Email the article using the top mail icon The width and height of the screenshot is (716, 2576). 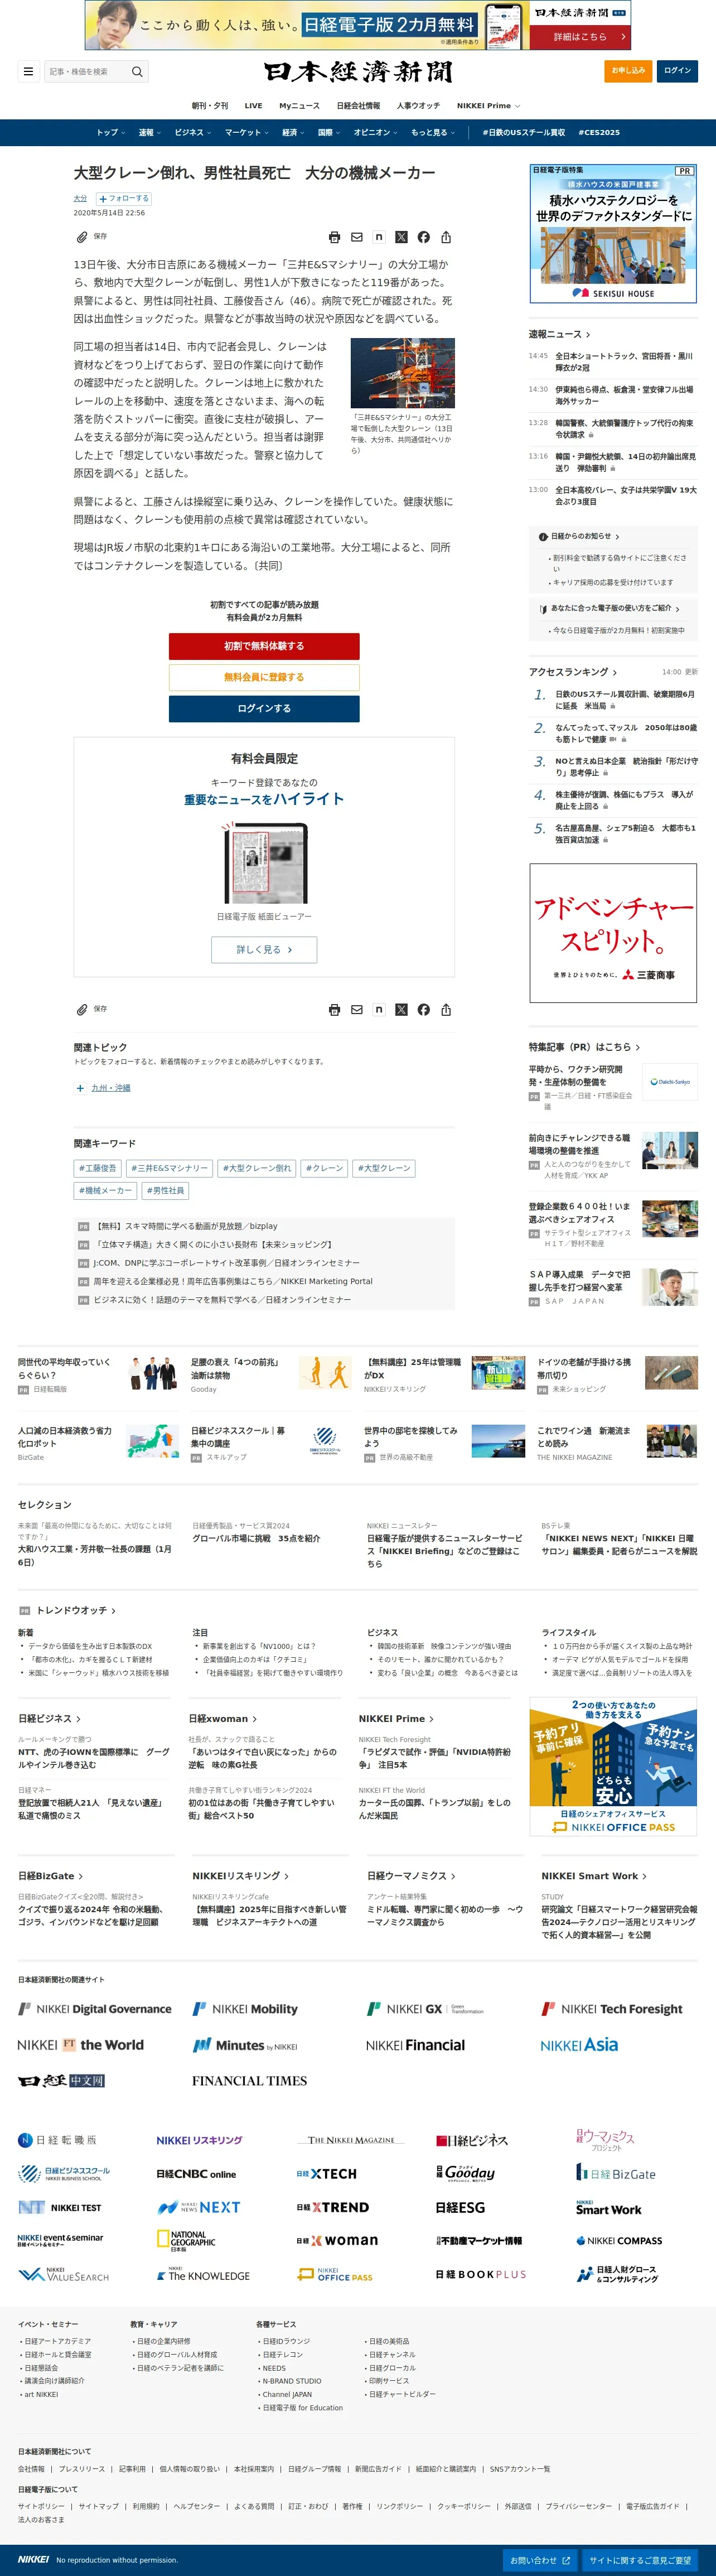(357, 237)
